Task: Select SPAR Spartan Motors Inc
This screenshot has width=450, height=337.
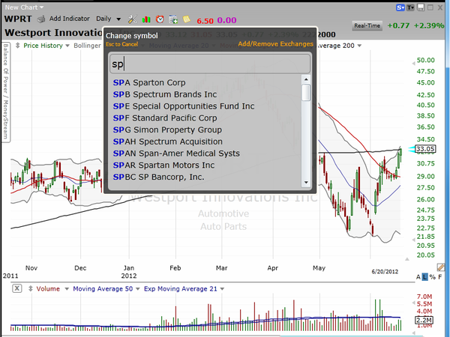Action: [163, 165]
